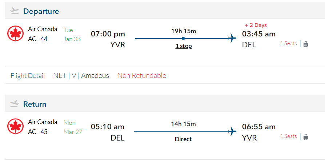Click the baggage icon on departure flight
The height and width of the screenshot is (162, 325).
click(305, 44)
